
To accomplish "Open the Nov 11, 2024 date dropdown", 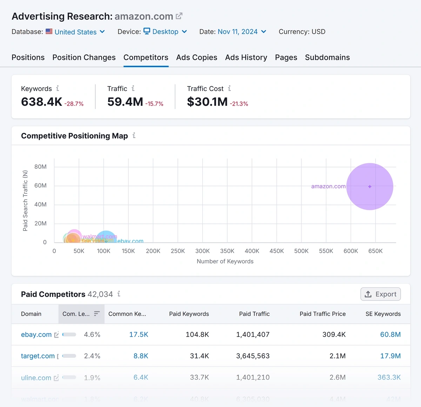I will (x=242, y=32).
